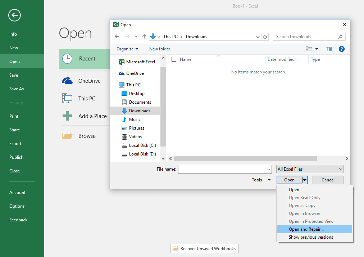Show the preview pane icon
Image resolution: width=364 pixels, height=257 pixels.
pos(329,49)
